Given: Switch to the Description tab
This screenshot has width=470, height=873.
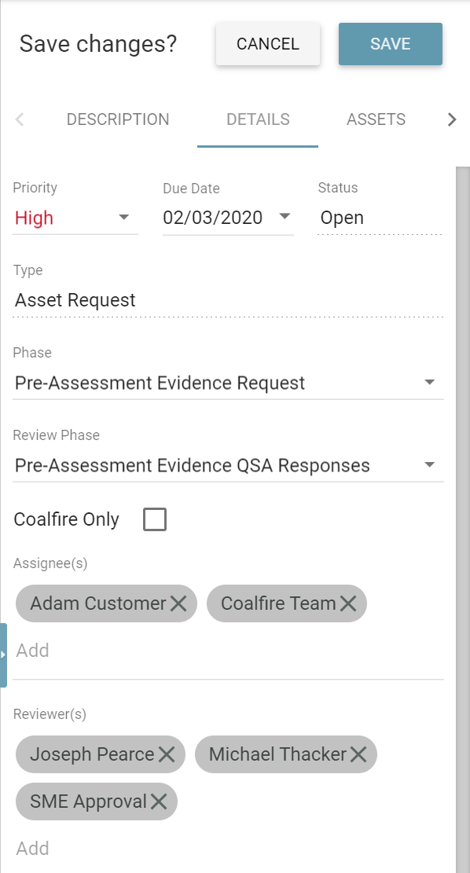Looking at the screenshot, I should [118, 119].
